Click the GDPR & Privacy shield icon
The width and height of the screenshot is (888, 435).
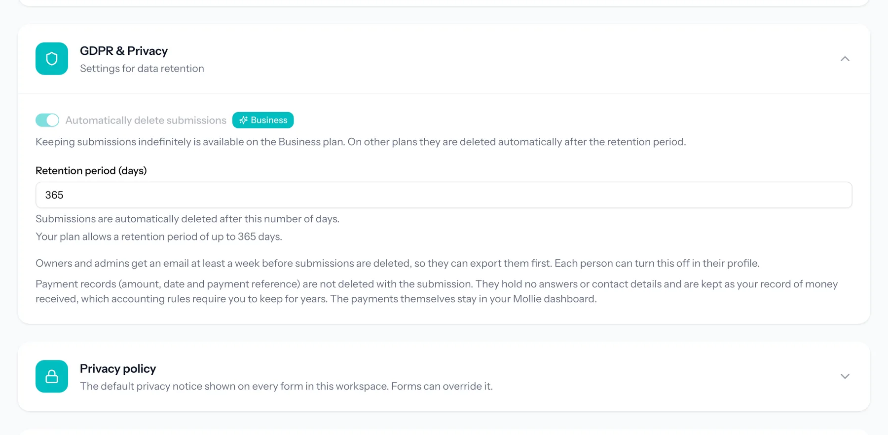pyautogui.click(x=52, y=59)
